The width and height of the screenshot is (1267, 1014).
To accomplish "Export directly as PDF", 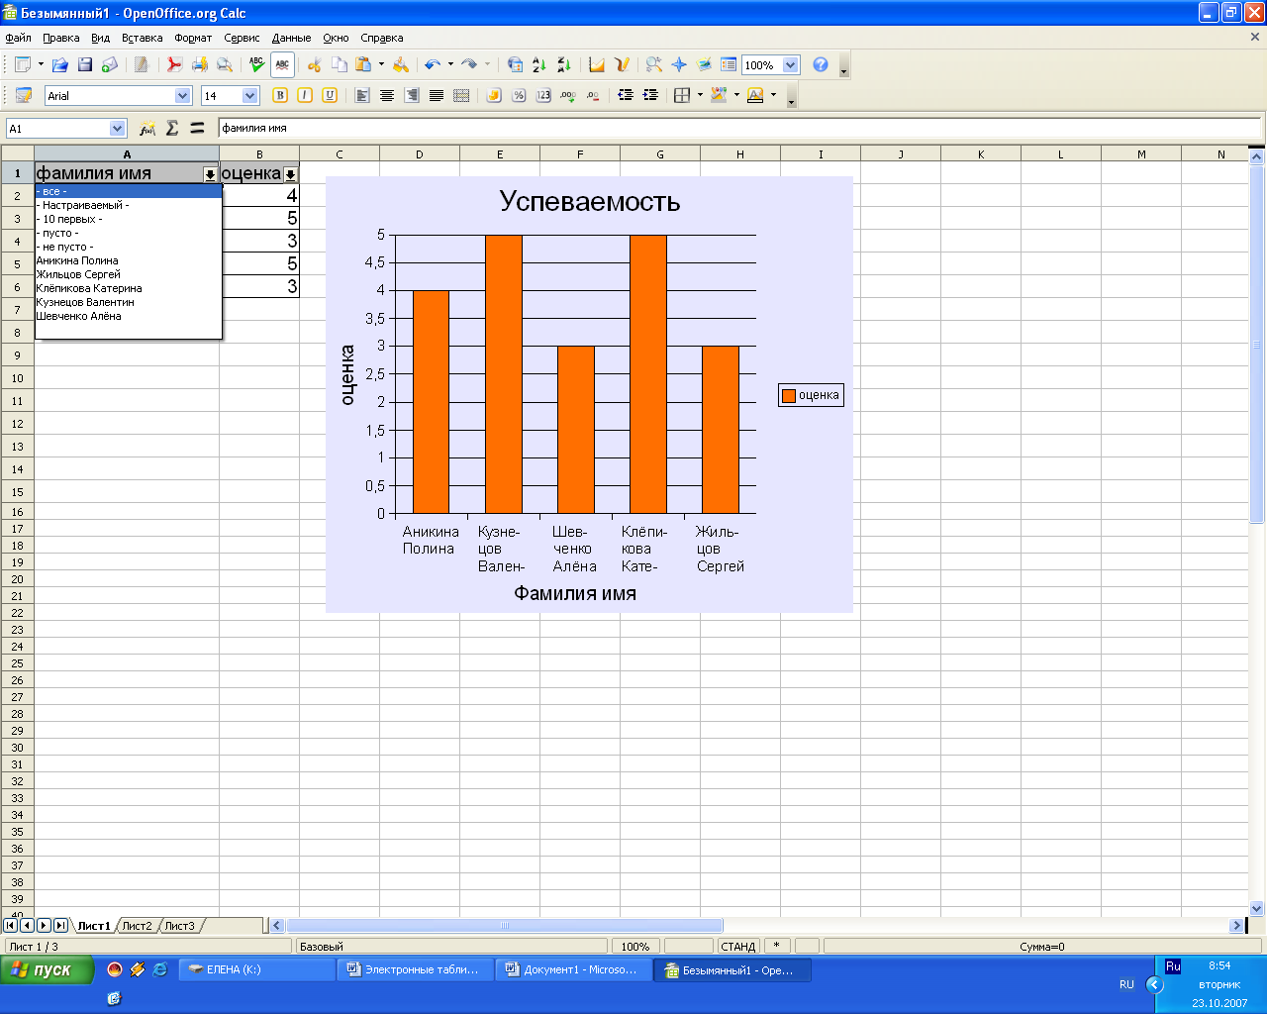I will [x=174, y=65].
